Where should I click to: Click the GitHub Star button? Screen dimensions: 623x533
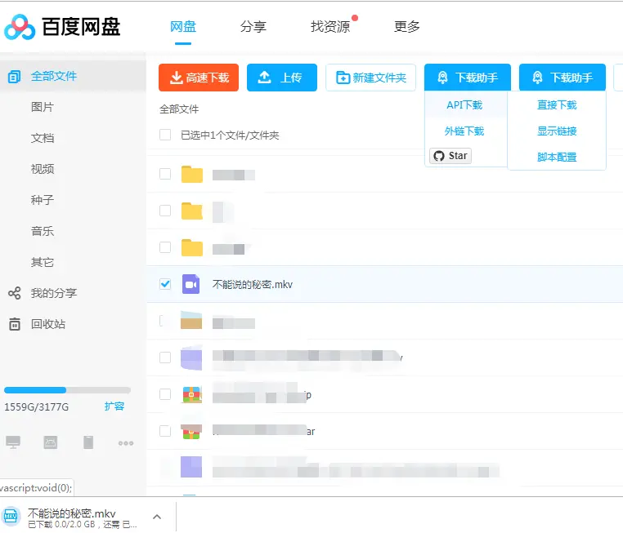[450, 155]
